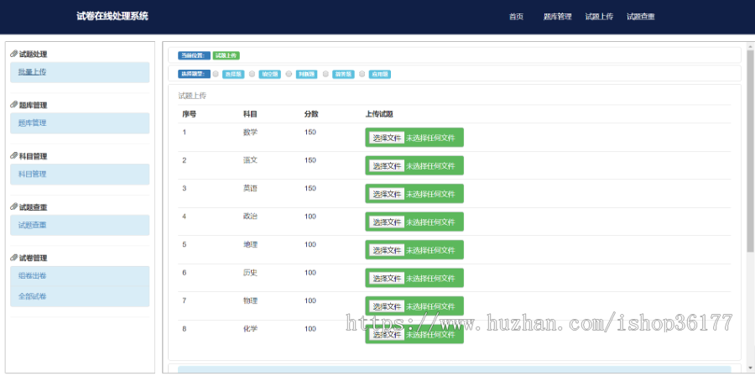Choose a file for the 历史 row
Screen dimensions: 755x376
(387, 279)
